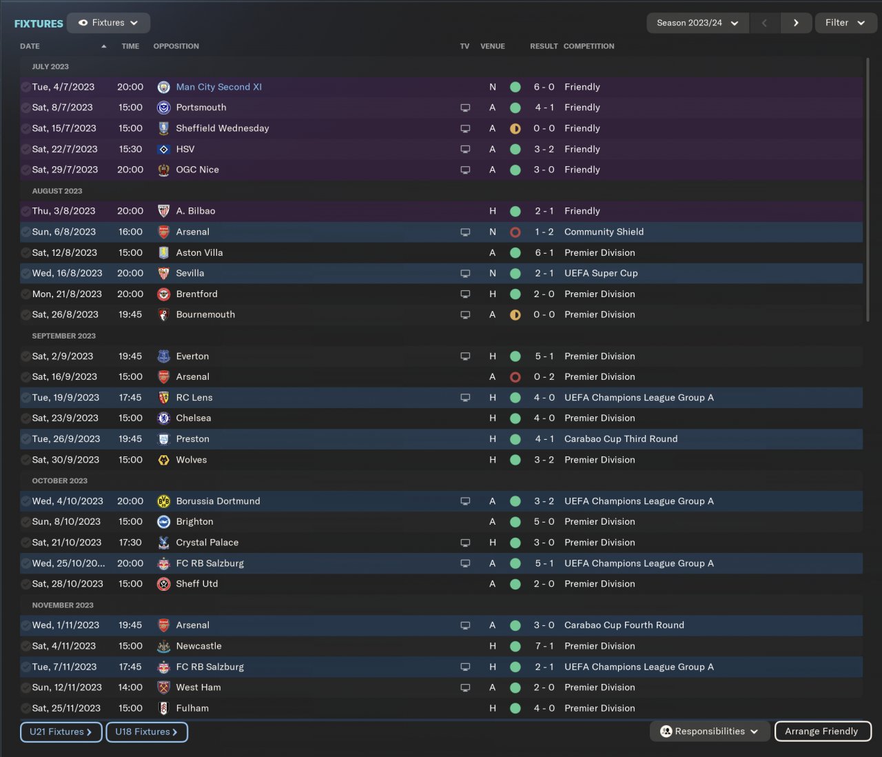Click the RC Lens club badge

tap(163, 398)
